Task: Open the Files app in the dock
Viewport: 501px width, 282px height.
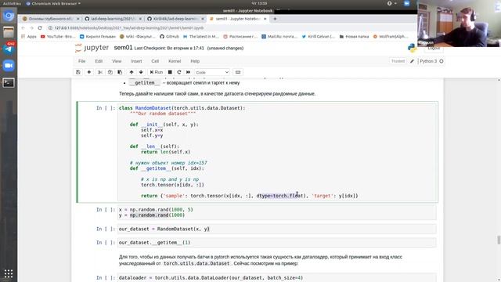Action: click(x=9, y=32)
